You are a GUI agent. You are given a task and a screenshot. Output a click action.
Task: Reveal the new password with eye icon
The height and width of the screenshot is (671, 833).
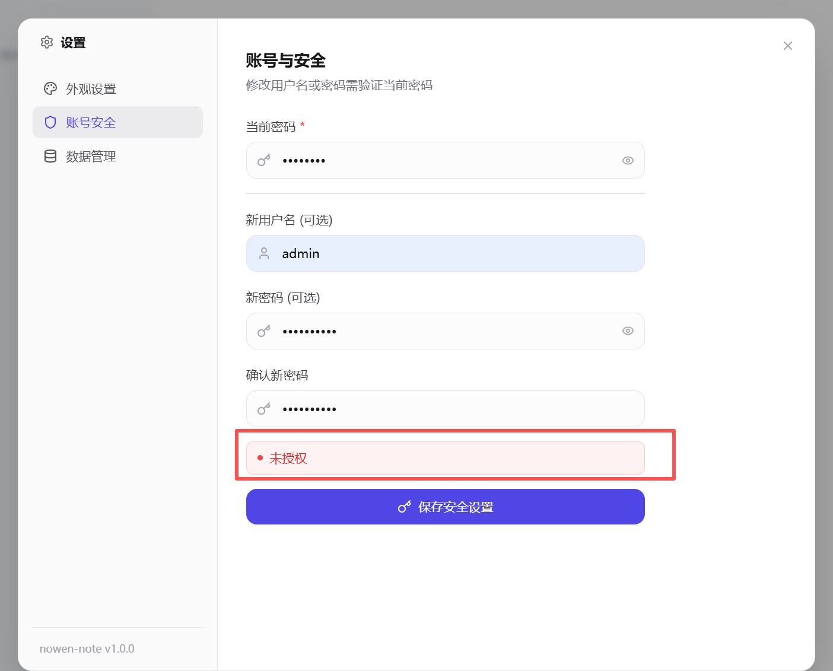click(628, 331)
